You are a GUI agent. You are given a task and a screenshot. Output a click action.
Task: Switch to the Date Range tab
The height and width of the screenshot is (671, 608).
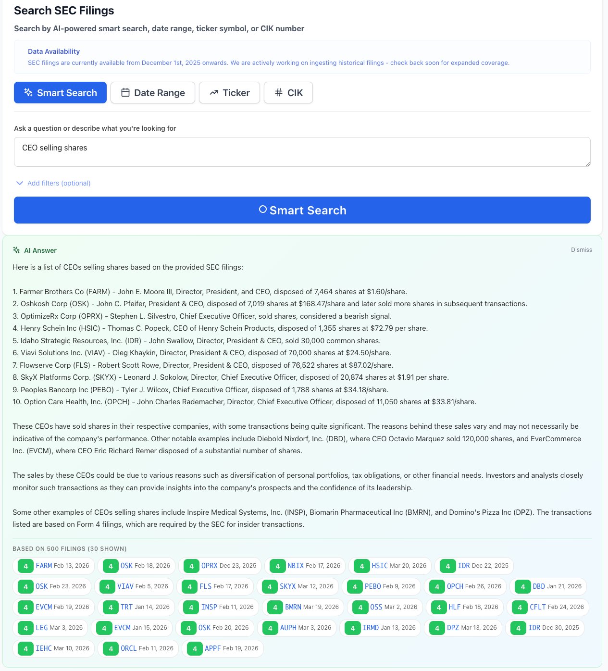tap(152, 92)
